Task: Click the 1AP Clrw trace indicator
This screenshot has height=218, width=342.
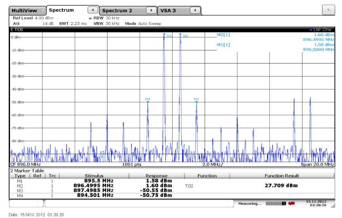Action: click(x=321, y=30)
